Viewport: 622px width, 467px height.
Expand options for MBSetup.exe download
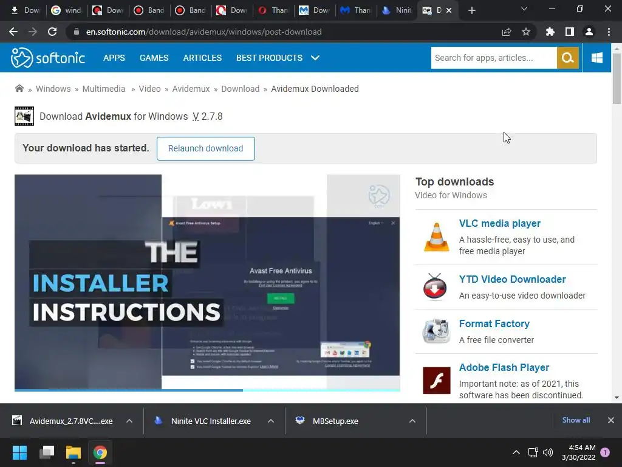412,421
